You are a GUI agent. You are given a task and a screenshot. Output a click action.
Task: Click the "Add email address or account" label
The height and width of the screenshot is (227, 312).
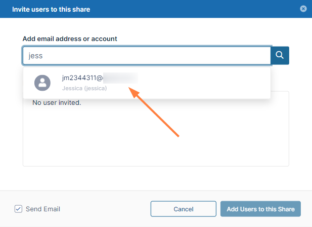click(x=70, y=39)
